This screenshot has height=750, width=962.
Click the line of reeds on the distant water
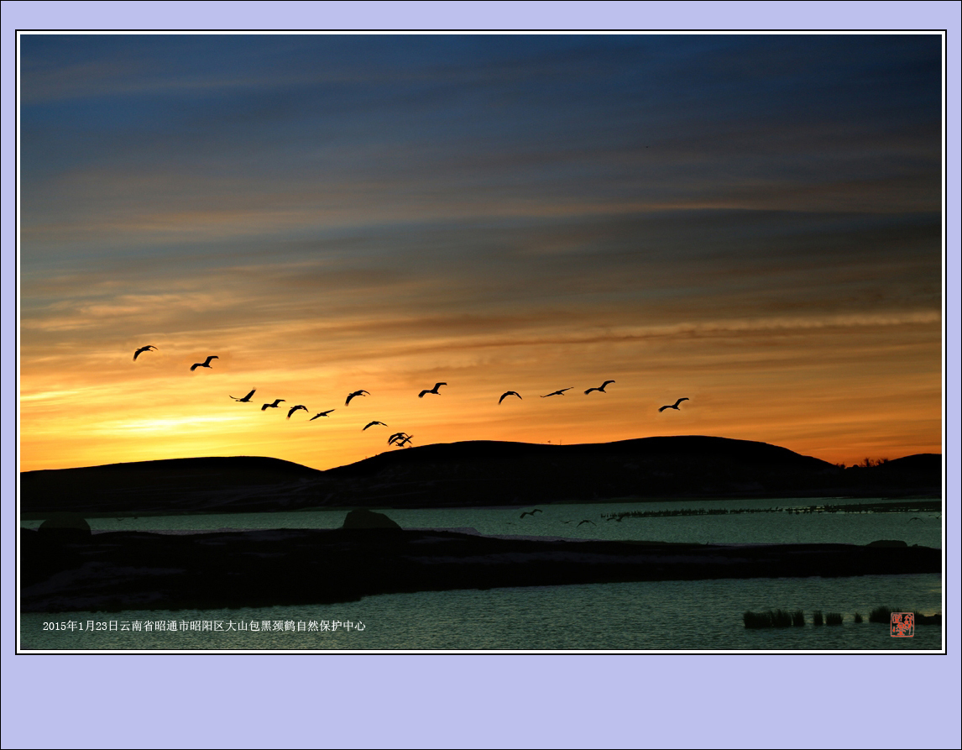[755, 510]
